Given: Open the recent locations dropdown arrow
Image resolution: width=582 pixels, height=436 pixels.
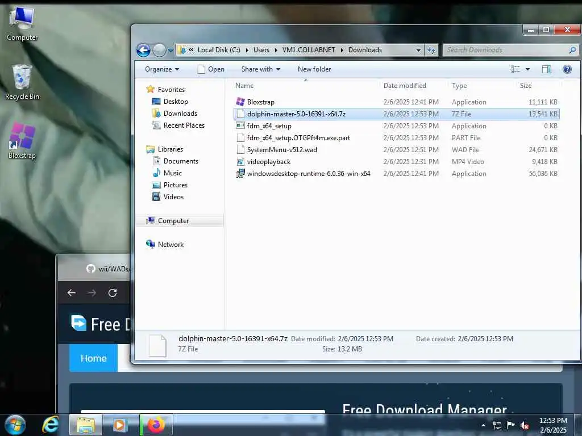Looking at the screenshot, I should click(171, 51).
